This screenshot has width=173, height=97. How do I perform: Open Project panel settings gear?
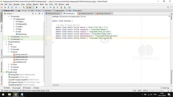pyautogui.click(x=39, y=13)
